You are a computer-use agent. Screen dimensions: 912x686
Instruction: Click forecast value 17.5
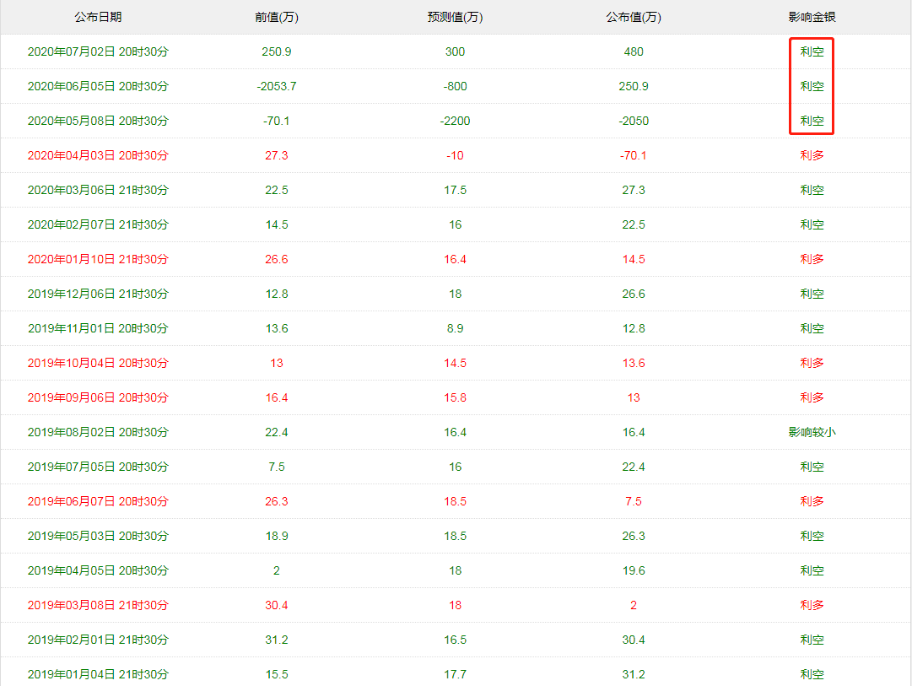455,190
